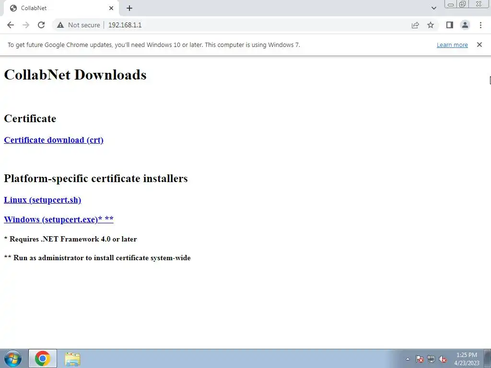This screenshot has height=368, width=491.
Task: Share this page via the share icon
Action: click(415, 25)
